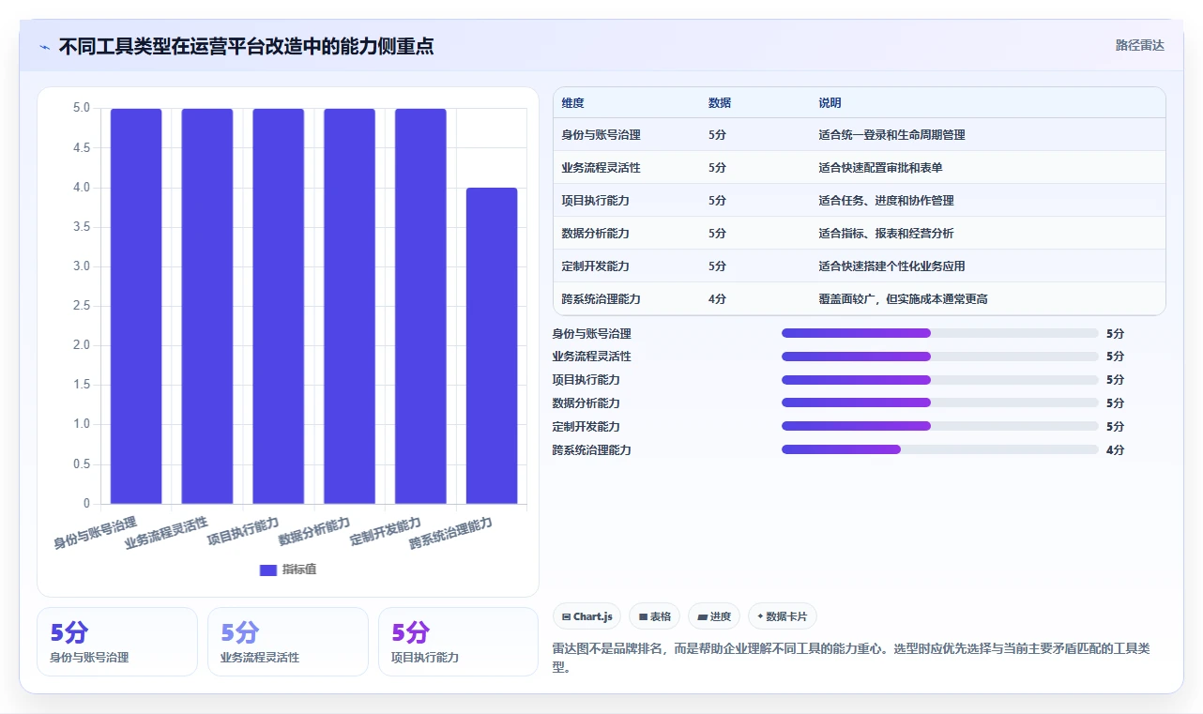
Task: Click the 数据卡片 tag
Action: (x=783, y=616)
